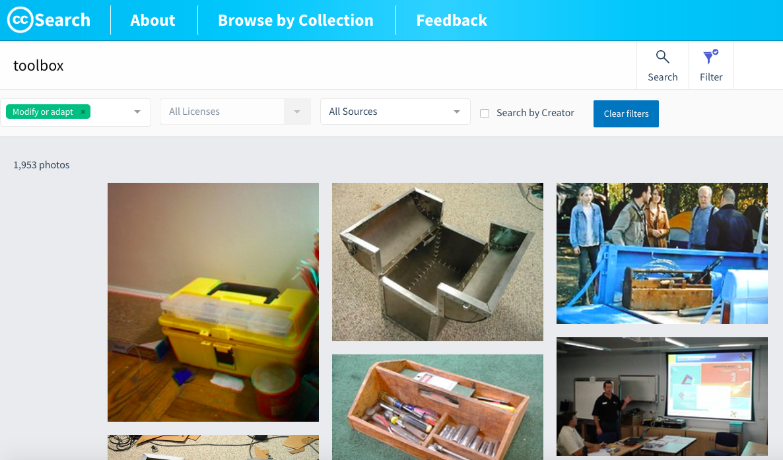Open Browse by Collection
Image resolution: width=783 pixels, height=460 pixels.
[x=296, y=20]
